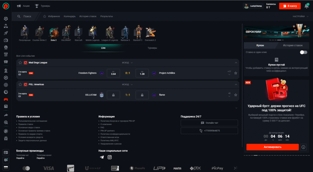Viewport: 313px width, 172px height.
Task: Open Календарь in top menu
Action: pyautogui.click(x=69, y=16)
